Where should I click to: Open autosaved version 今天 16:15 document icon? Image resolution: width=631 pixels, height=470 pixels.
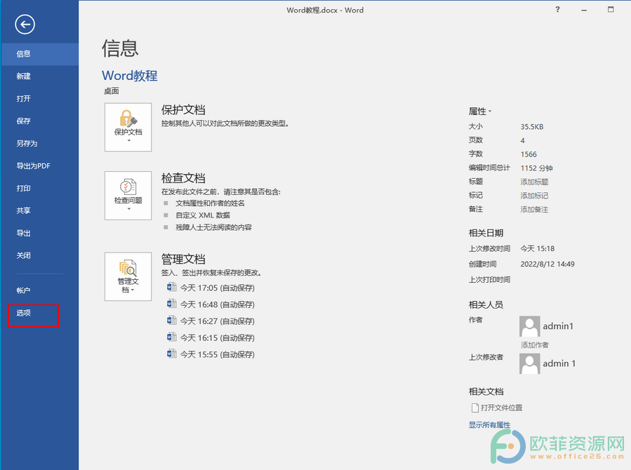172,337
